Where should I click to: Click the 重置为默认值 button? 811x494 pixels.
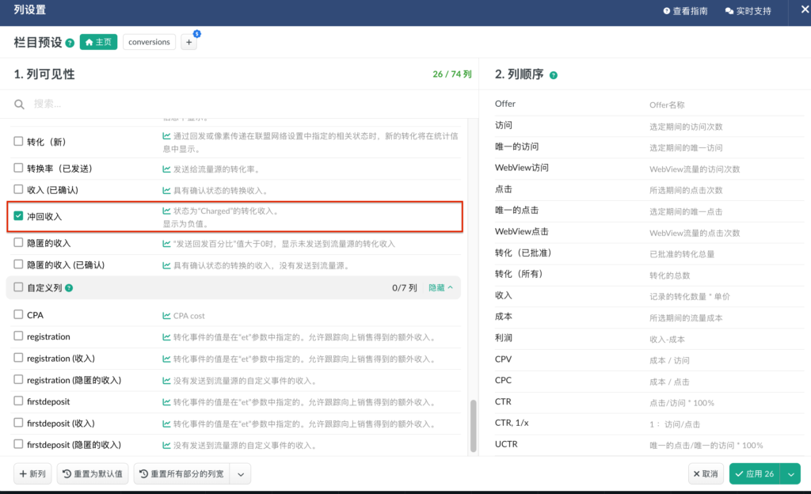[x=93, y=474]
